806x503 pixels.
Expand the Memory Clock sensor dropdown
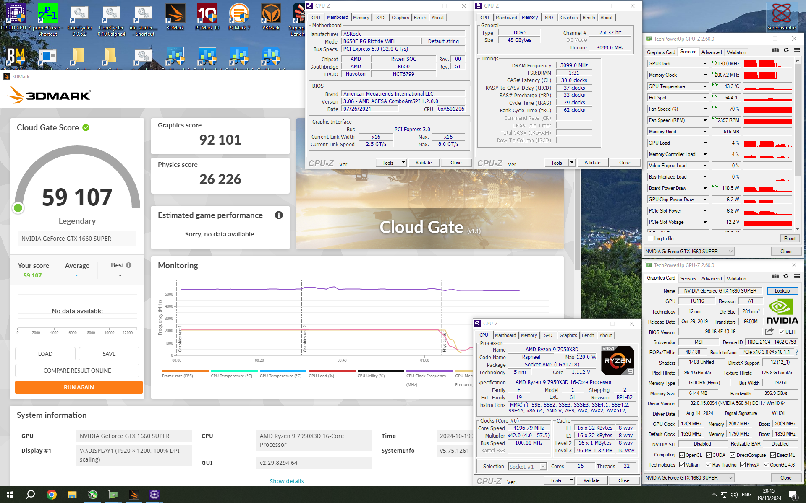click(705, 75)
